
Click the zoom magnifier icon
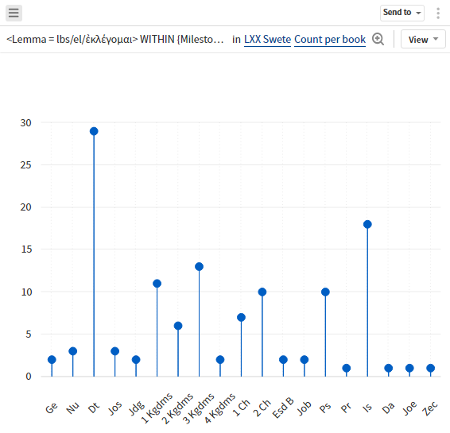click(378, 39)
